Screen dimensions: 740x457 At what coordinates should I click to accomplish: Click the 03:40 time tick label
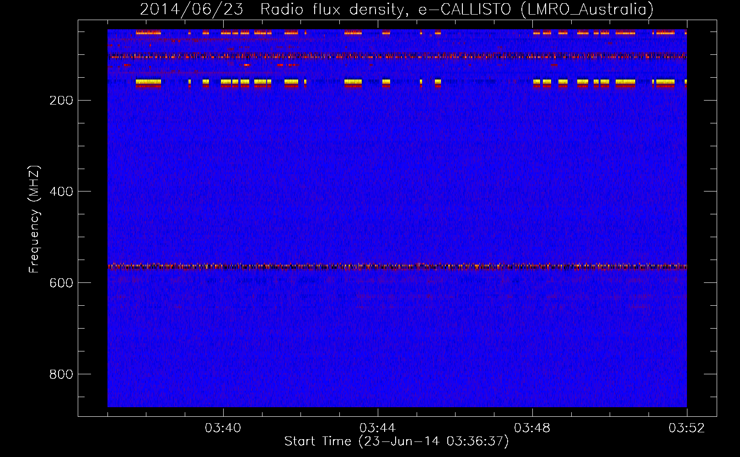[223, 428]
